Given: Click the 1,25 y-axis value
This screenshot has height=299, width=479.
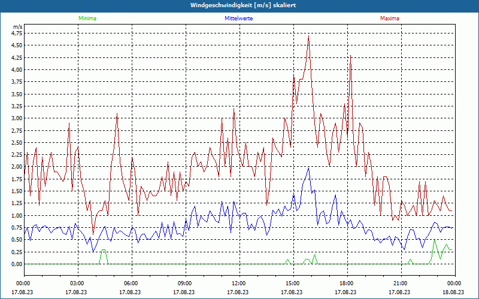Looking at the screenshot, I should [17, 203].
